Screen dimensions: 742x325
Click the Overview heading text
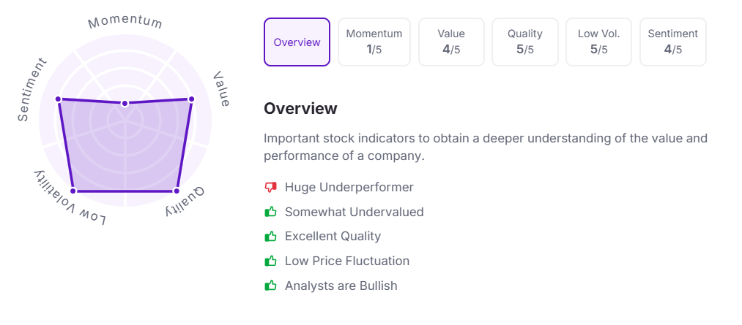pyautogui.click(x=300, y=109)
